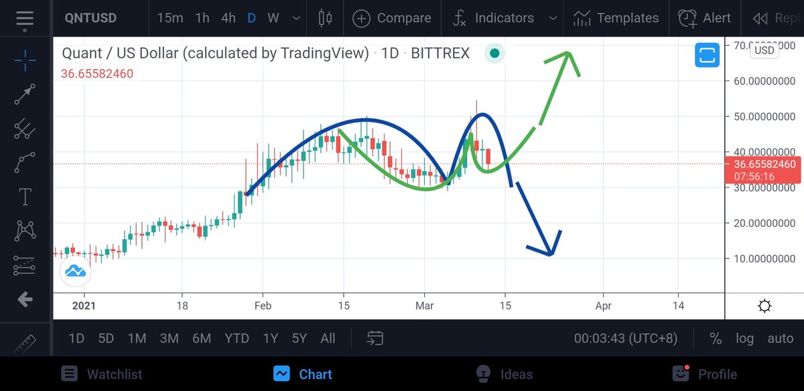This screenshot has height=391, width=804.
Task: Open the Watchlist tab
Action: 101,374
